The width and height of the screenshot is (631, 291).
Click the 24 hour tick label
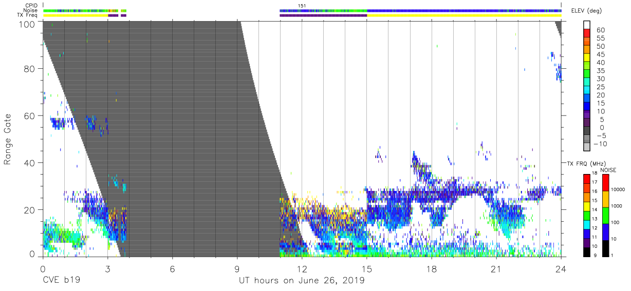pos(561,268)
